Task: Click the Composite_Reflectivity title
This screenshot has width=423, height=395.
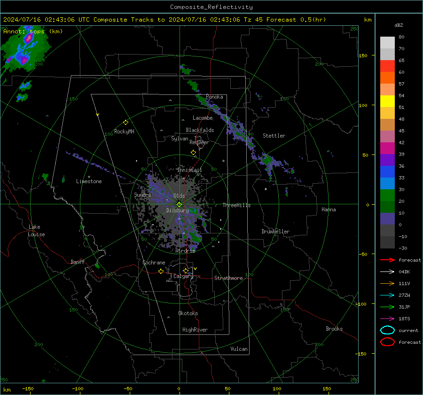Action: pyautogui.click(x=211, y=7)
